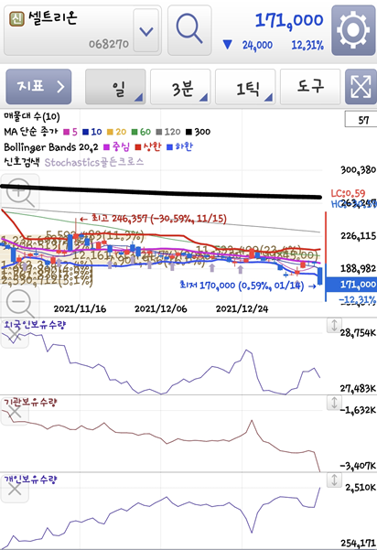Screen dimensions: 377x550
Task: Adjust height of 외국인보유수량 panel
Action: tap(334, 325)
